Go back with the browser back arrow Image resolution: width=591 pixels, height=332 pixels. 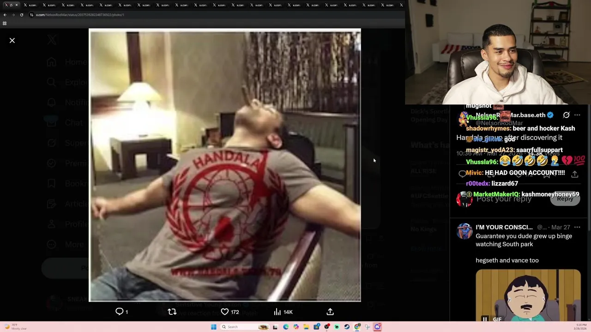[5, 15]
